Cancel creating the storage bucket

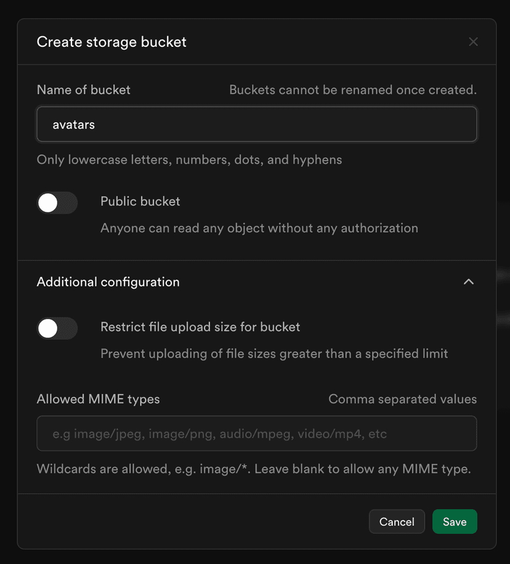coord(397,522)
